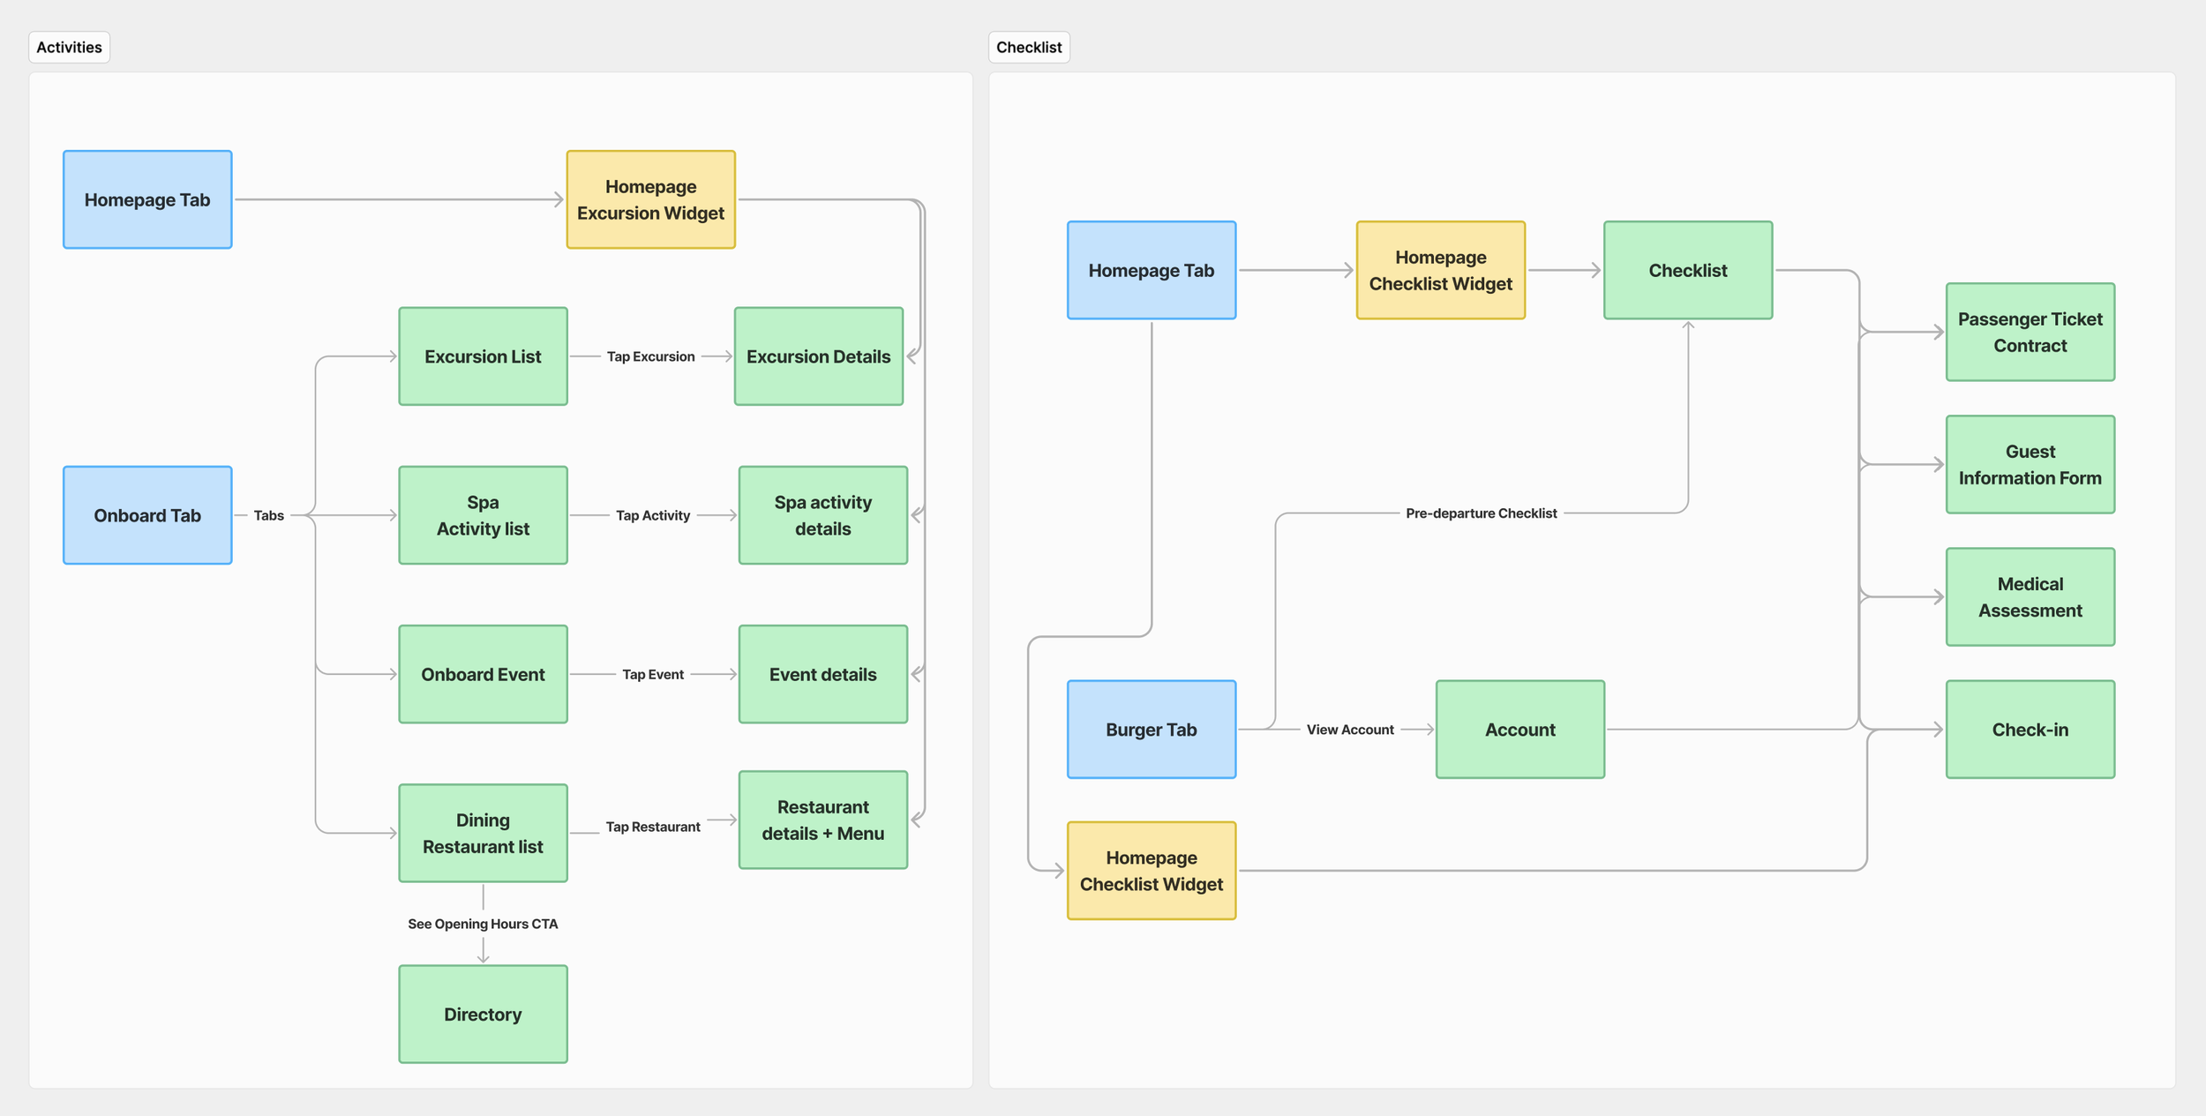The height and width of the screenshot is (1116, 2206).
Task: Click the Tap Excursion connector label
Action: coord(651,356)
